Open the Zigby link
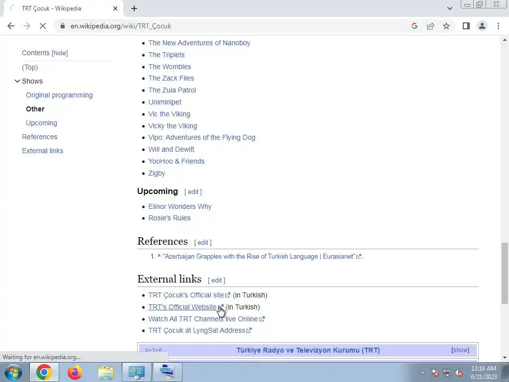The height and width of the screenshot is (382, 509). pyautogui.click(x=157, y=174)
